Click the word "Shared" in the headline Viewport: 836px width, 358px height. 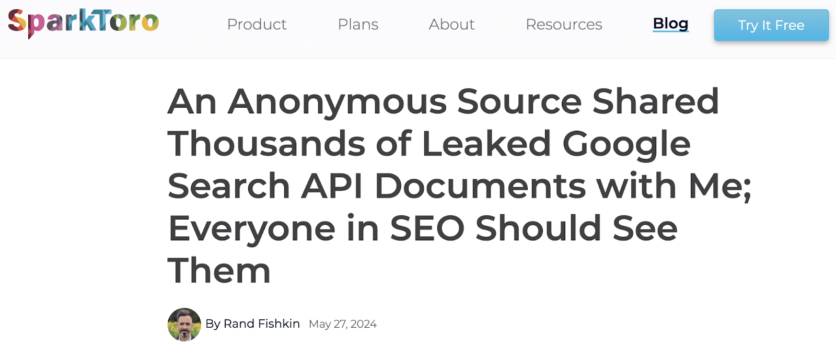655,101
